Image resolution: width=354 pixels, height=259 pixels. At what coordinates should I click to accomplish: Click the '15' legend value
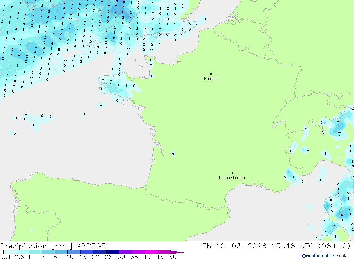click(x=83, y=257)
